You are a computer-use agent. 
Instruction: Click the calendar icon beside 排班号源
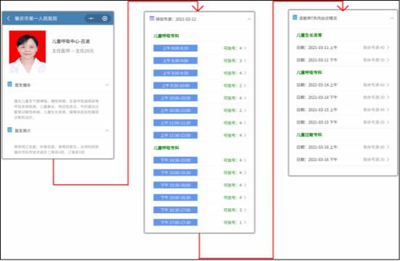(x=151, y=18)
